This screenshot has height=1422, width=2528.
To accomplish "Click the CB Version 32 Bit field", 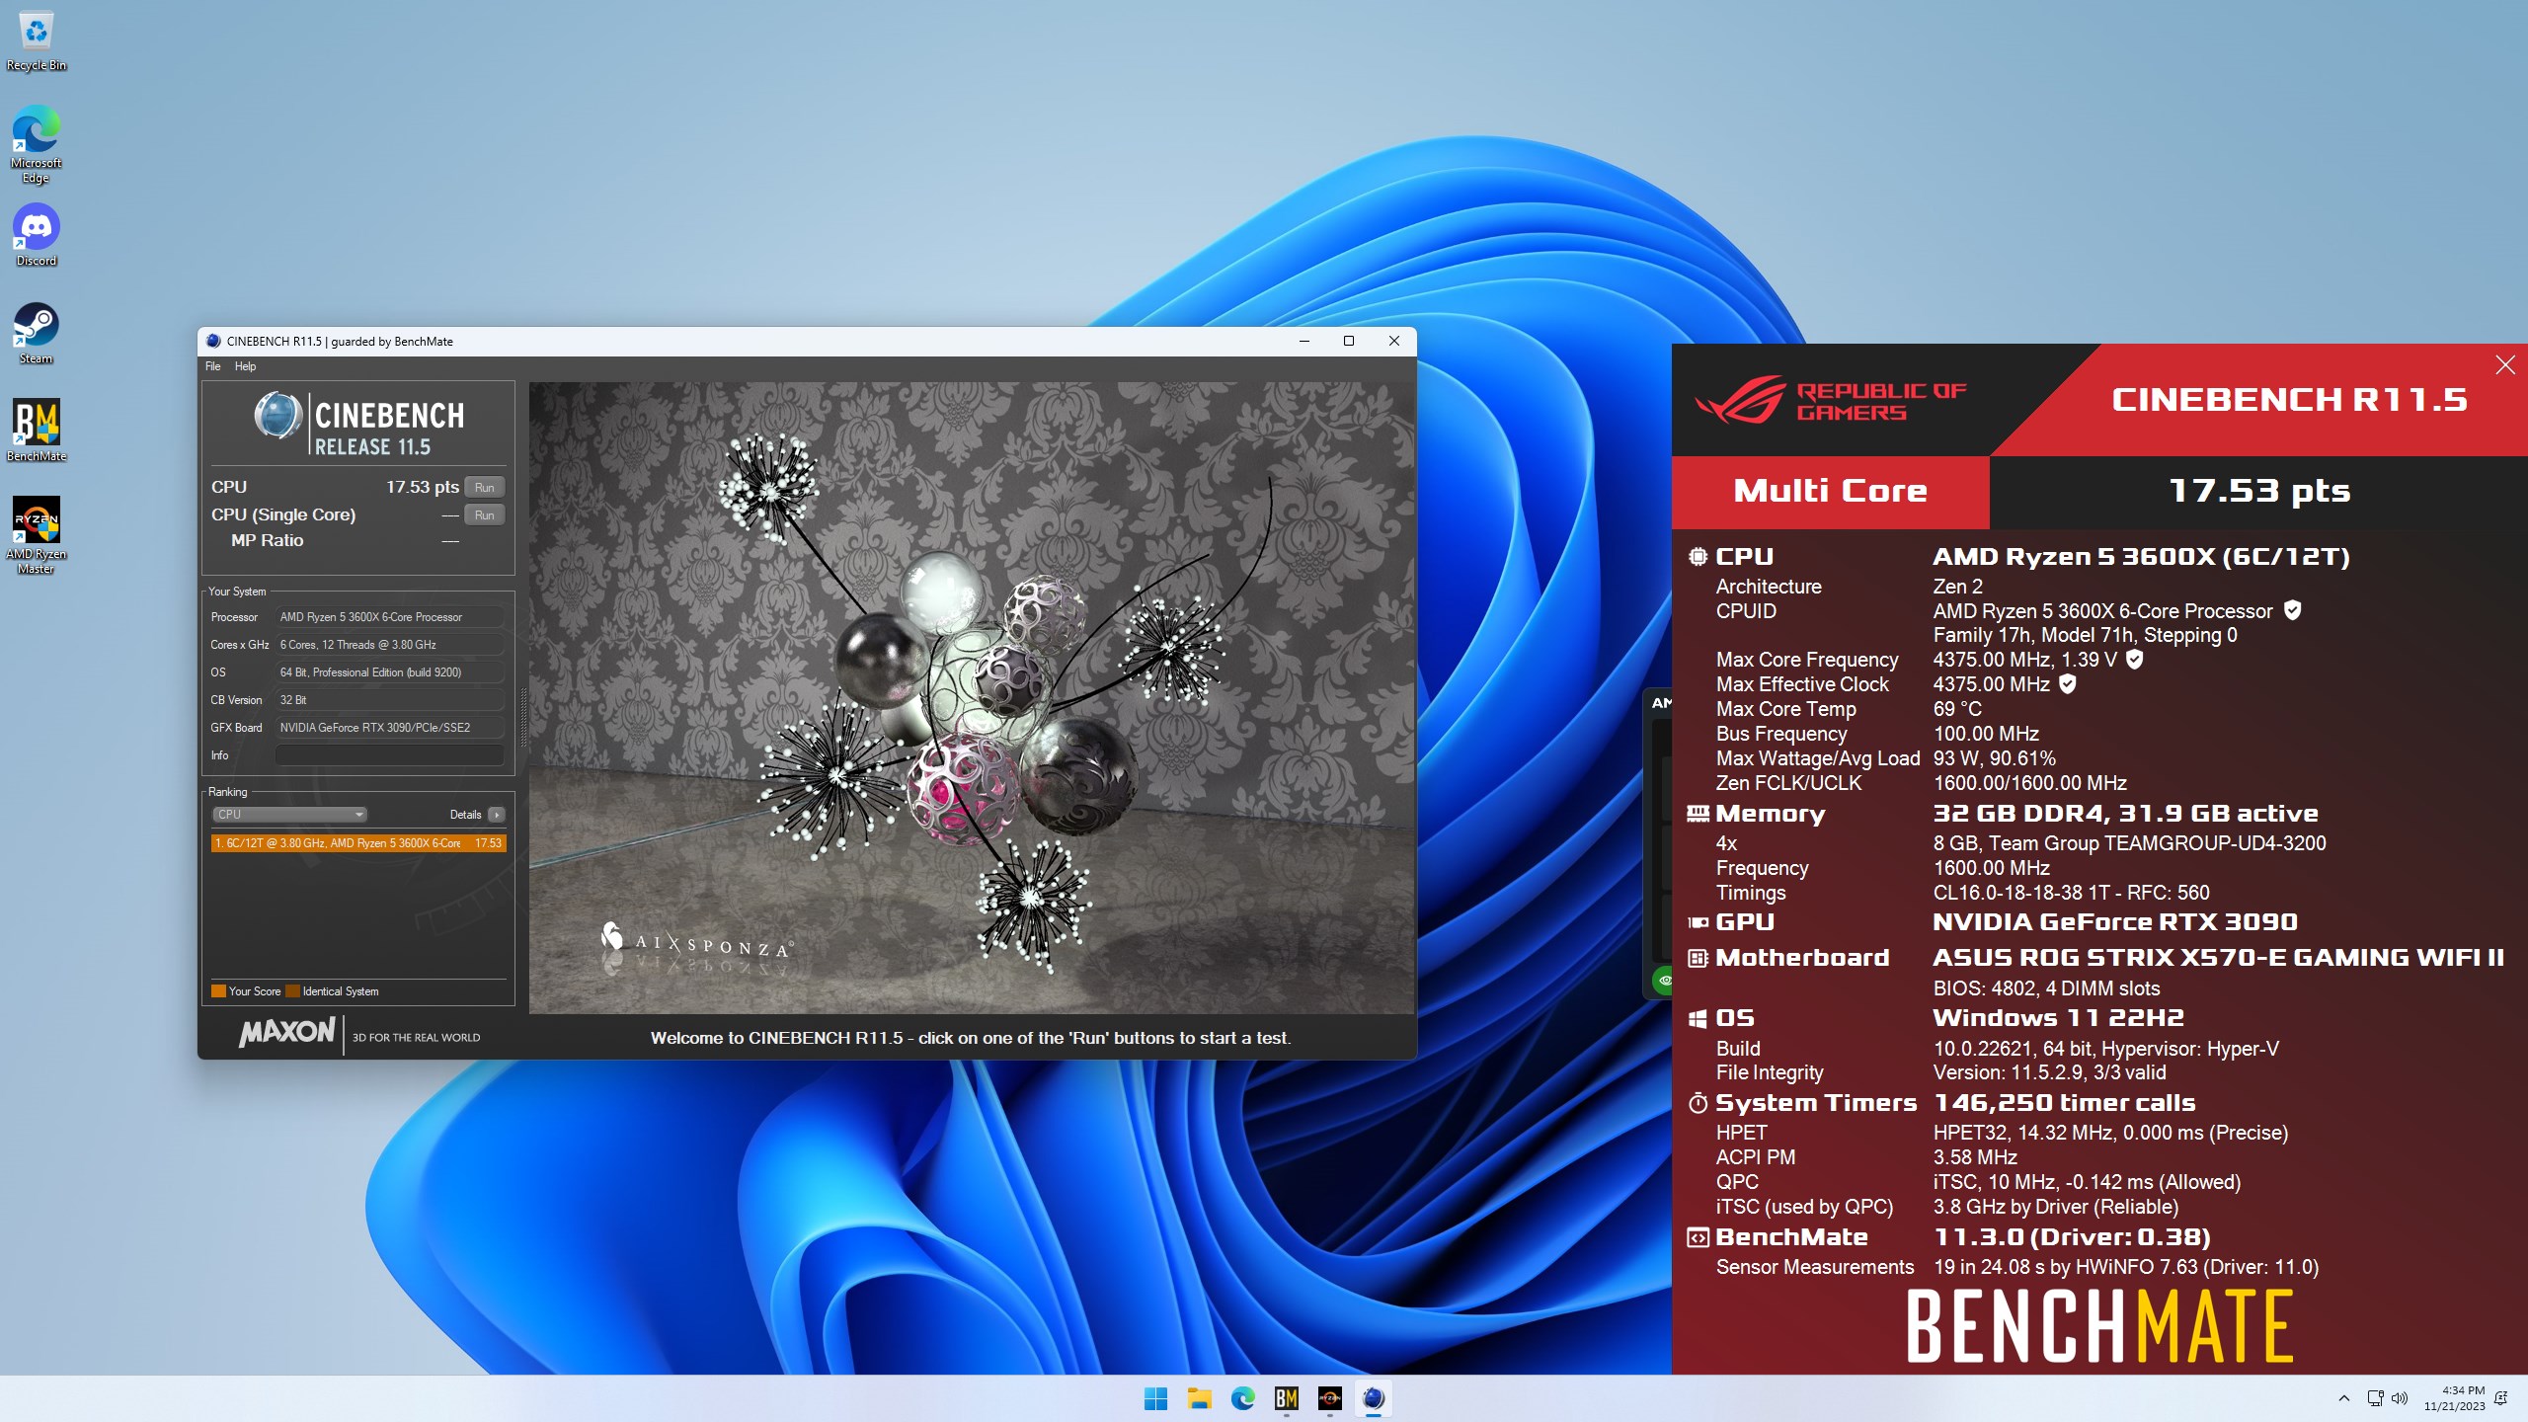I will pos(389,700).
